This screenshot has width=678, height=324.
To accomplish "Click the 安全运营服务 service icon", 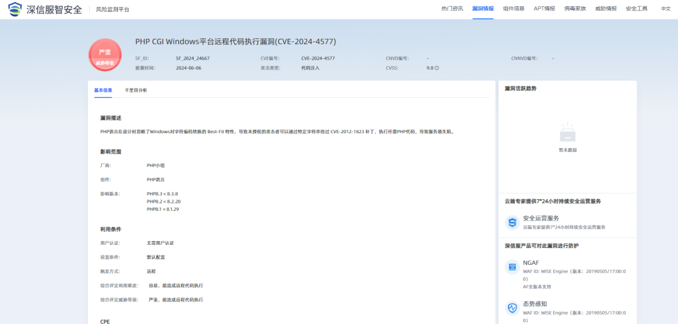I will coord(512,223).
